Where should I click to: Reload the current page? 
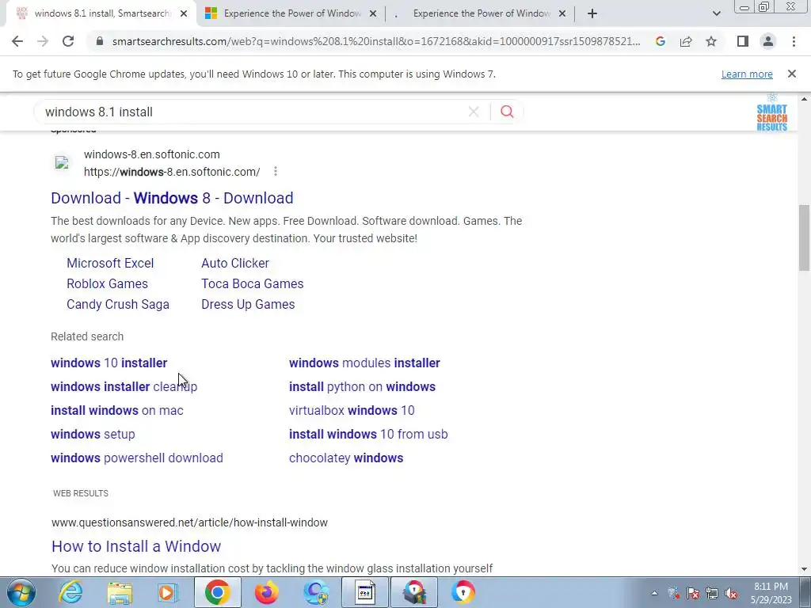68,41
